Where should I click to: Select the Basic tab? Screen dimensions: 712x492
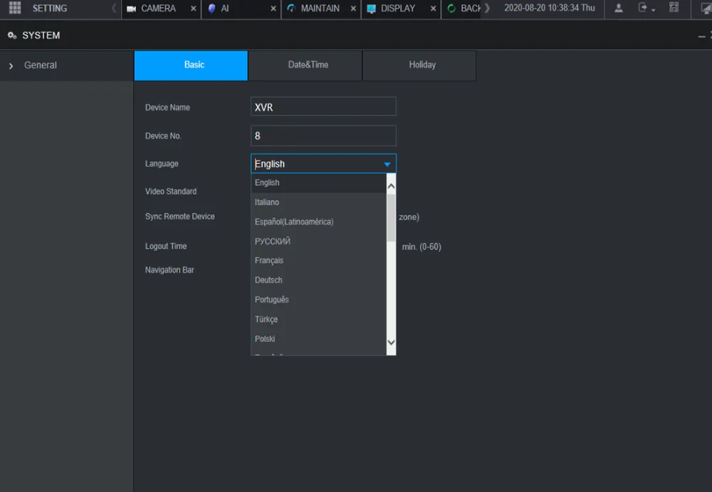tap(191, 65)
